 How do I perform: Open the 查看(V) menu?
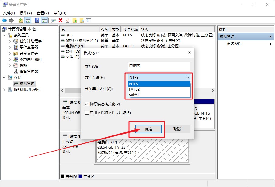[42, 13]
